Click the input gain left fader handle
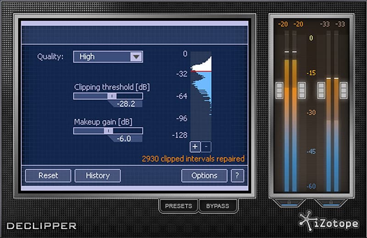Viewport: 367px width, 238px height. [279, 90]
